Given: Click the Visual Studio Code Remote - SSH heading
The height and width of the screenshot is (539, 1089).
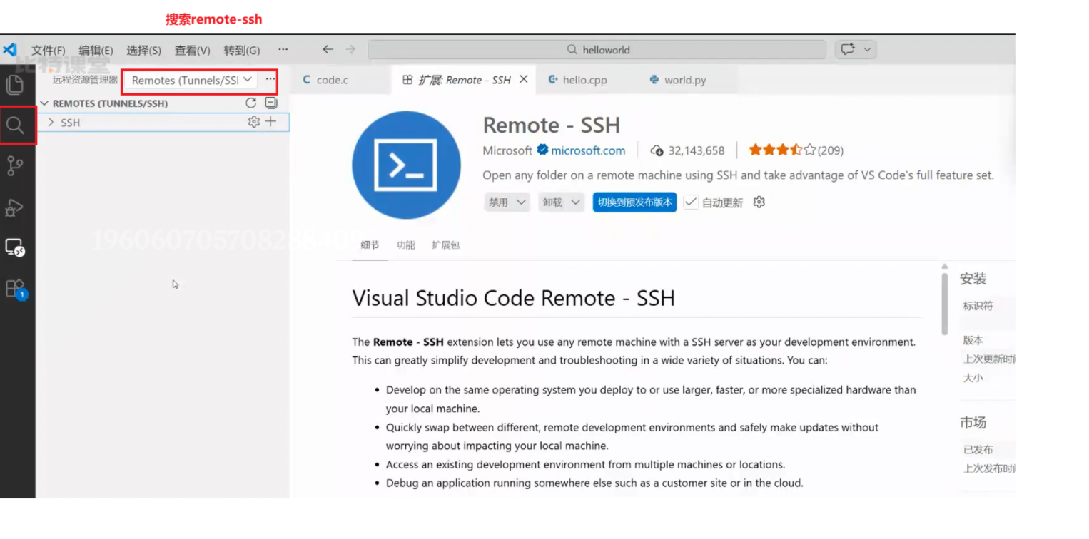Looking at the screenshot, I should pos(513,297).
